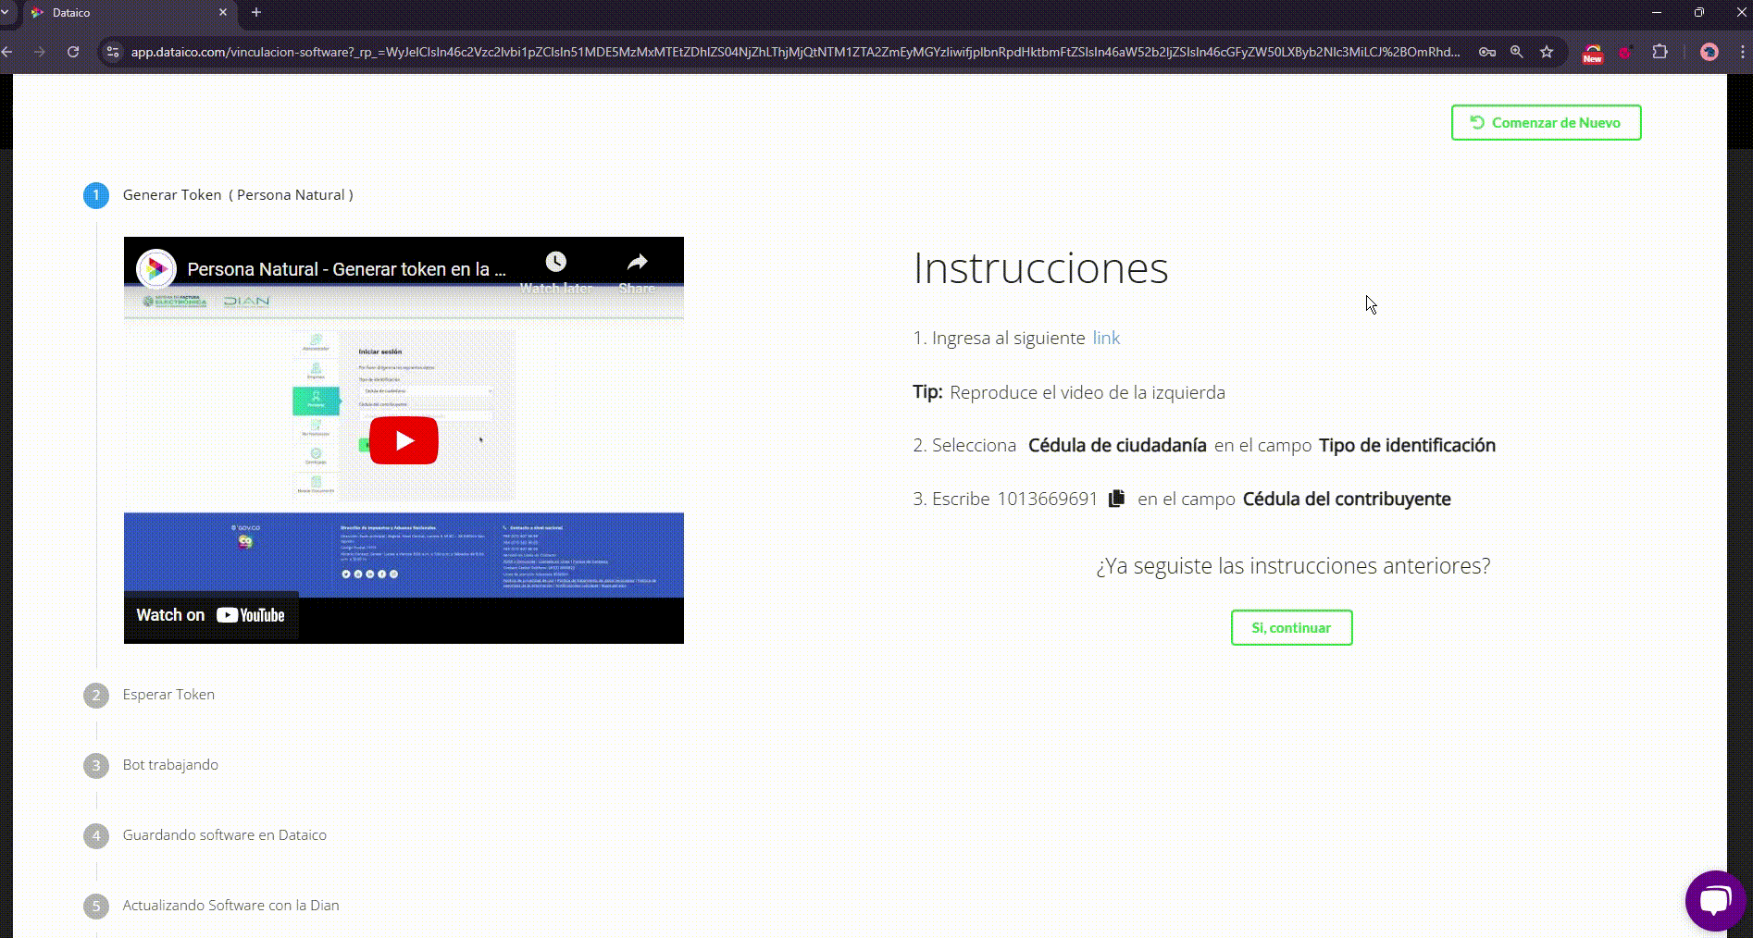Image resolution: width=1753 pixels, height=938 pixels.
Task: Click the Tip: Reproduce el video text
Action: click(x=1069, y=392)
